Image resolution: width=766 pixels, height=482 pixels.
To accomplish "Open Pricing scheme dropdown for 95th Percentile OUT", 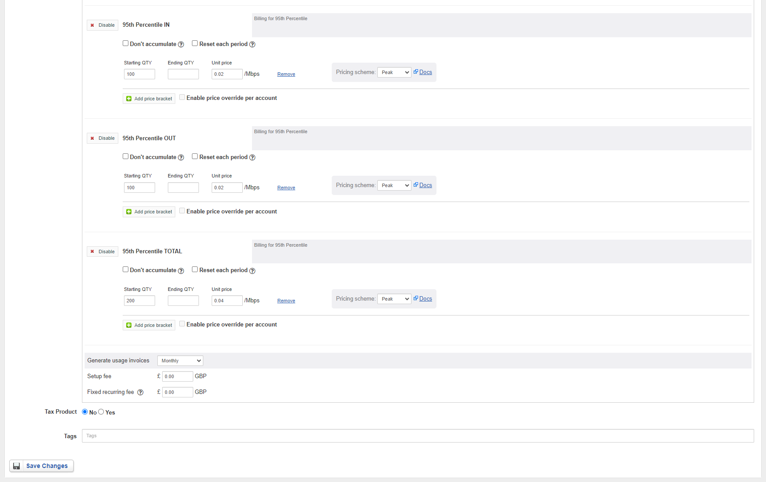I will pos(394,185).
